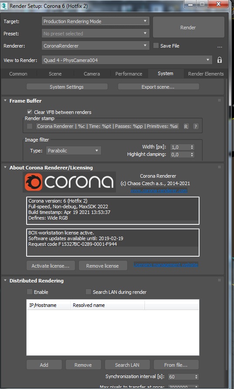Switch to the Performance tab
Image resolution: width=234 pixels, height=389 pixels.
[129, 74]
